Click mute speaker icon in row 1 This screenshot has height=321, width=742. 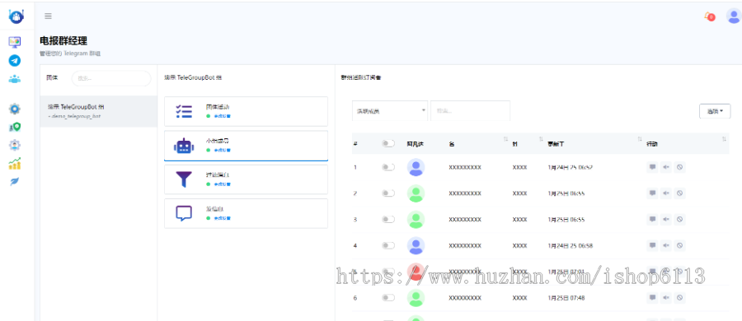point(666,167)
